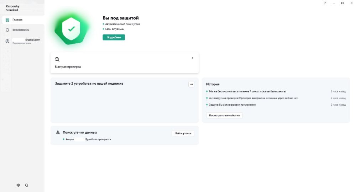The height and width of the screenshot is (192, 356).
Task: Select the 'Вы активировали приложение' history entry
Action: 232,105
